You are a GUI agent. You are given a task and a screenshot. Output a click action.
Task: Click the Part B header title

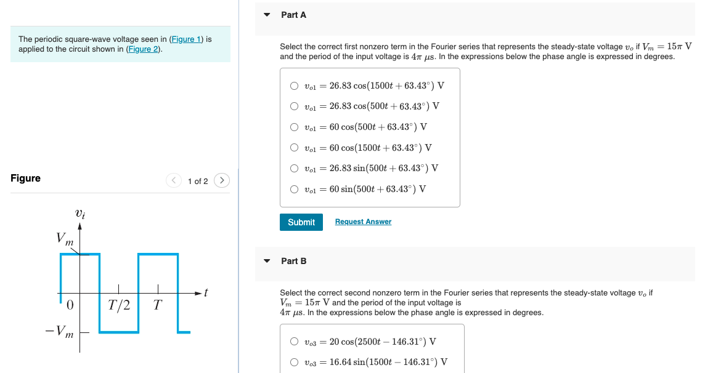(294, 261)
